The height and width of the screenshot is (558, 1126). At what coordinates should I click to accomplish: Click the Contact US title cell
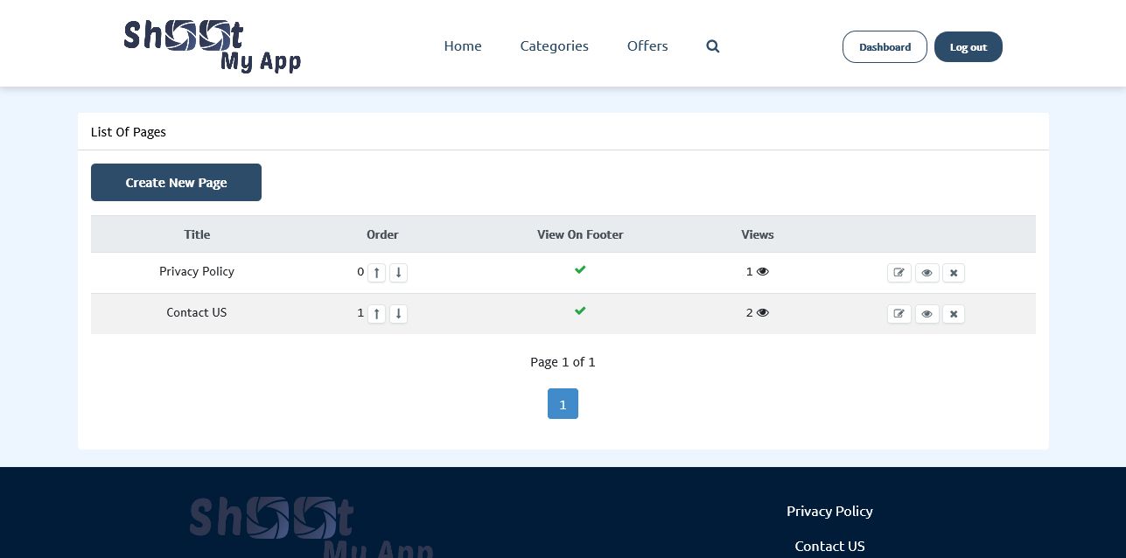(x=197, y=312)
